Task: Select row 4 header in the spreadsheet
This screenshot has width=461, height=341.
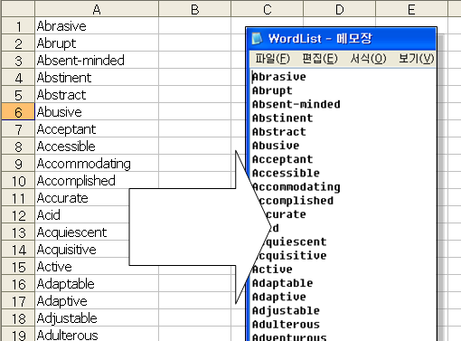Action: click(x=18, y=77)
